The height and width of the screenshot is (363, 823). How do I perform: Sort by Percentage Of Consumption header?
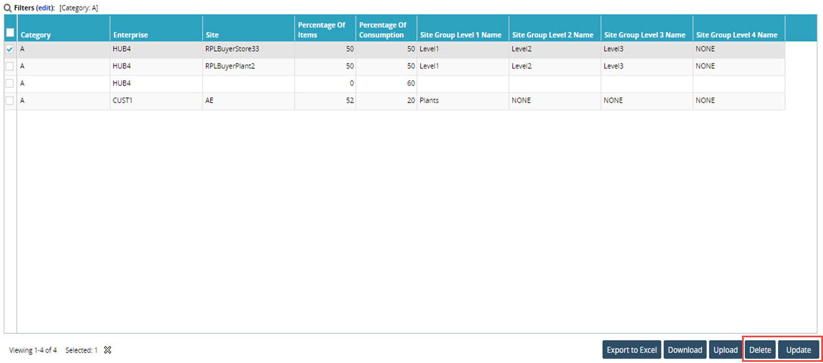pos(386,28)
